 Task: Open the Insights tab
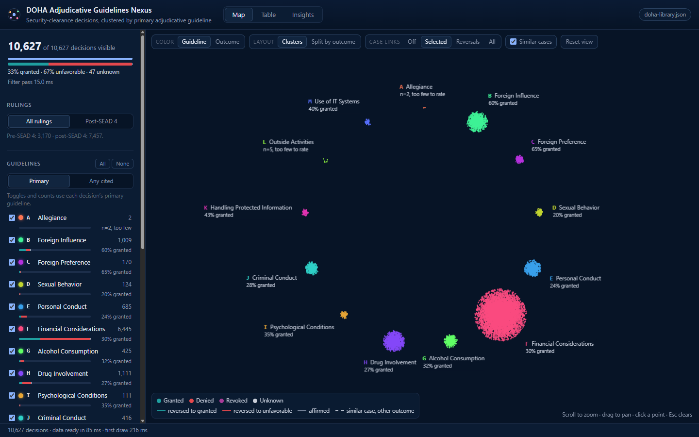[x=303, y=15]
